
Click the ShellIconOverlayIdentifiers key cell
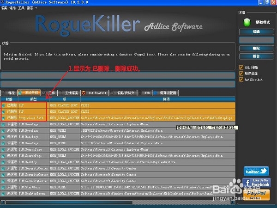tap(158, 118)
